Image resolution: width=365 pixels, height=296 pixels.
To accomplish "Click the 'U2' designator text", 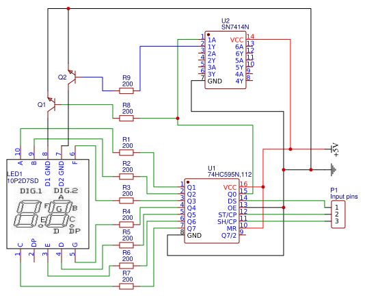I will coord(226,21).
